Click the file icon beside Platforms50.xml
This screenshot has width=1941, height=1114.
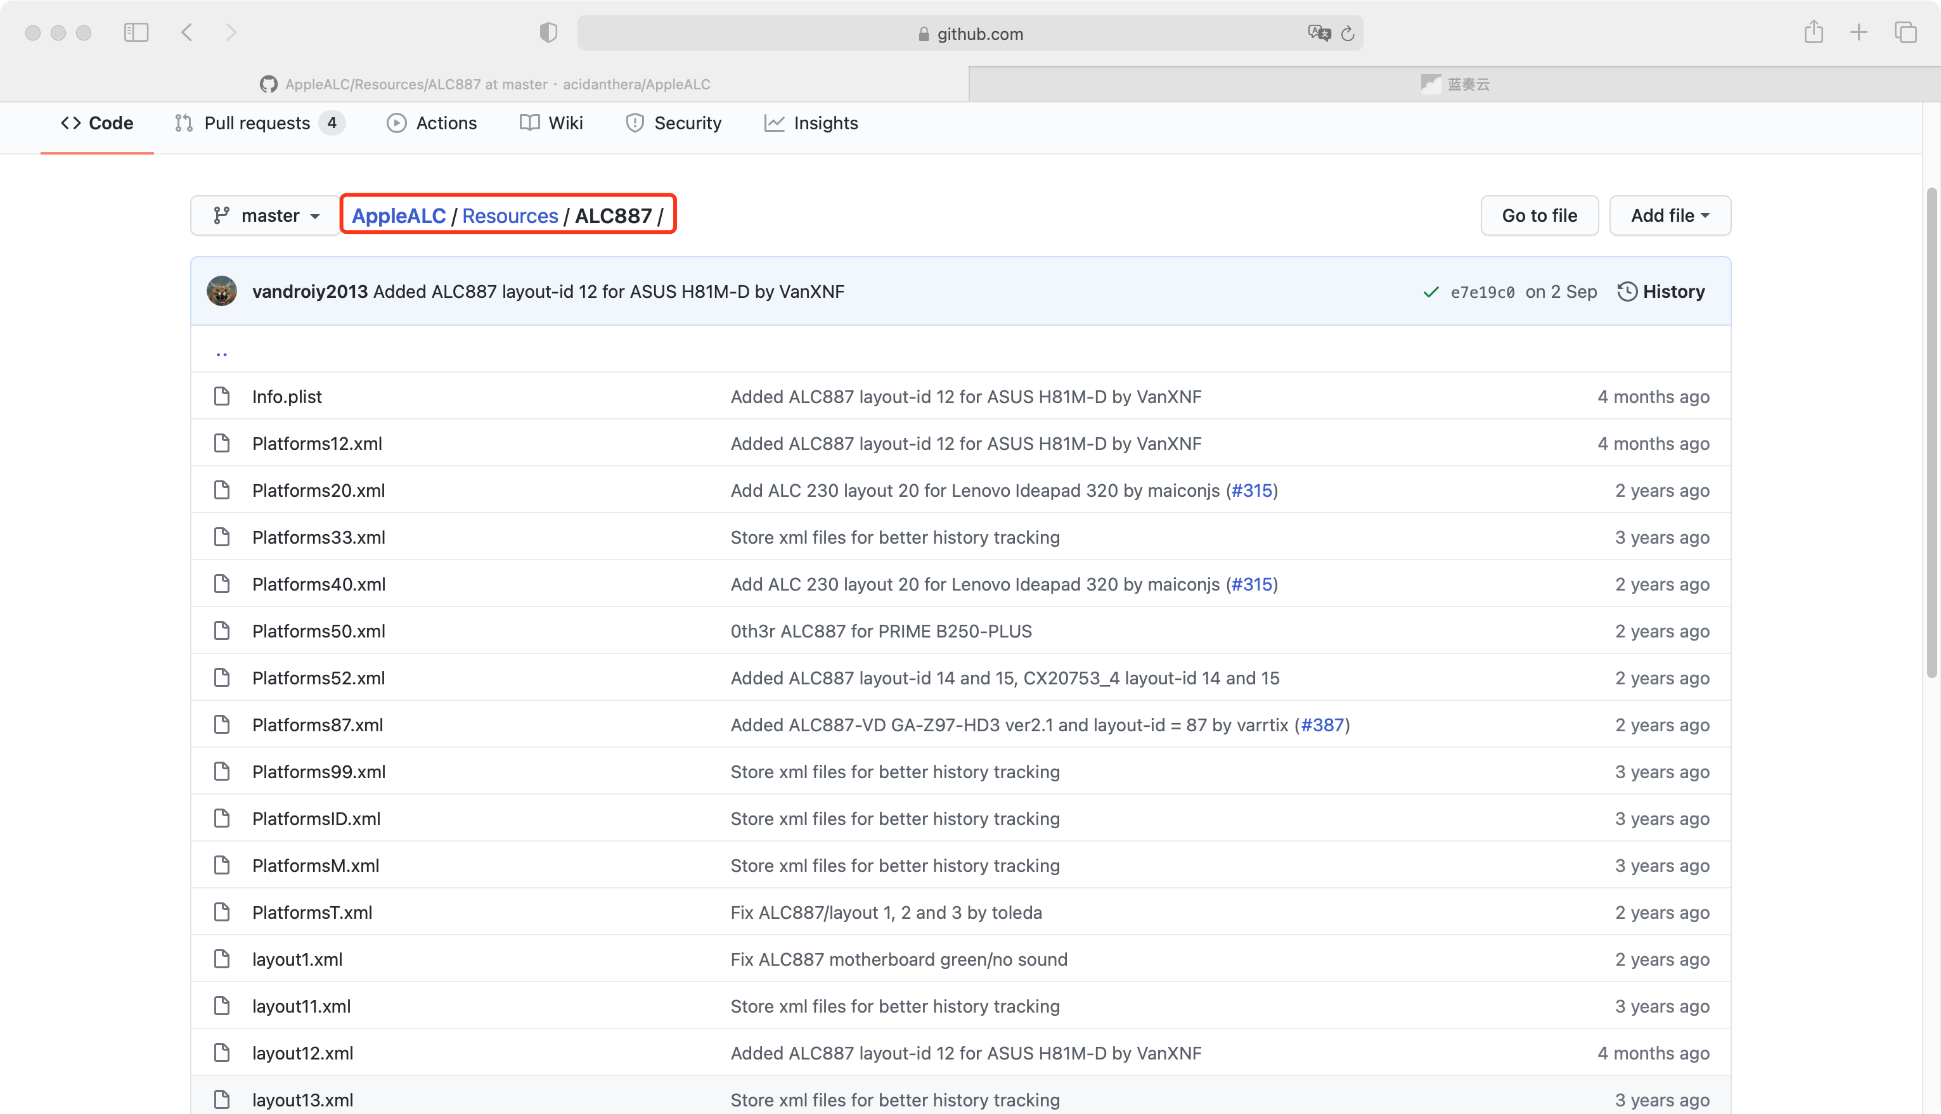coord(222,631)
